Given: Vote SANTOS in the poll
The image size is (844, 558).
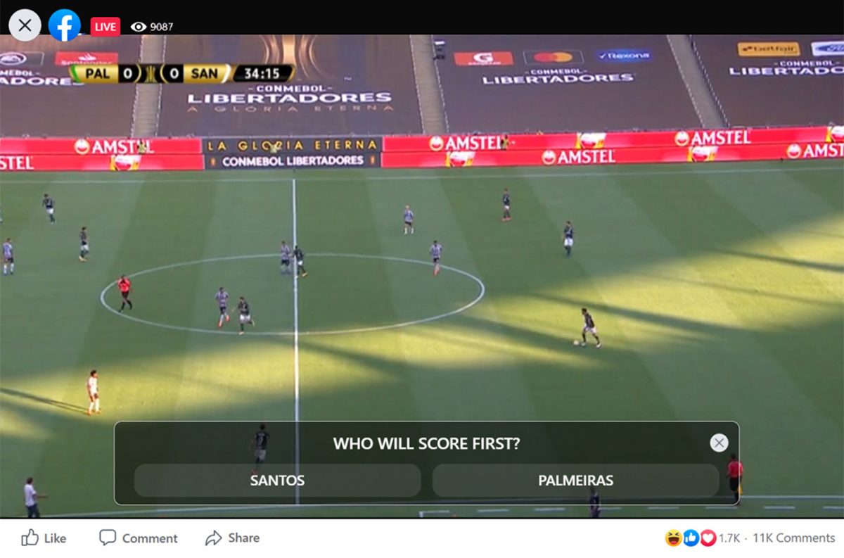Looking at the screenshot, I should pyautogui.click(x=277, y=481).
